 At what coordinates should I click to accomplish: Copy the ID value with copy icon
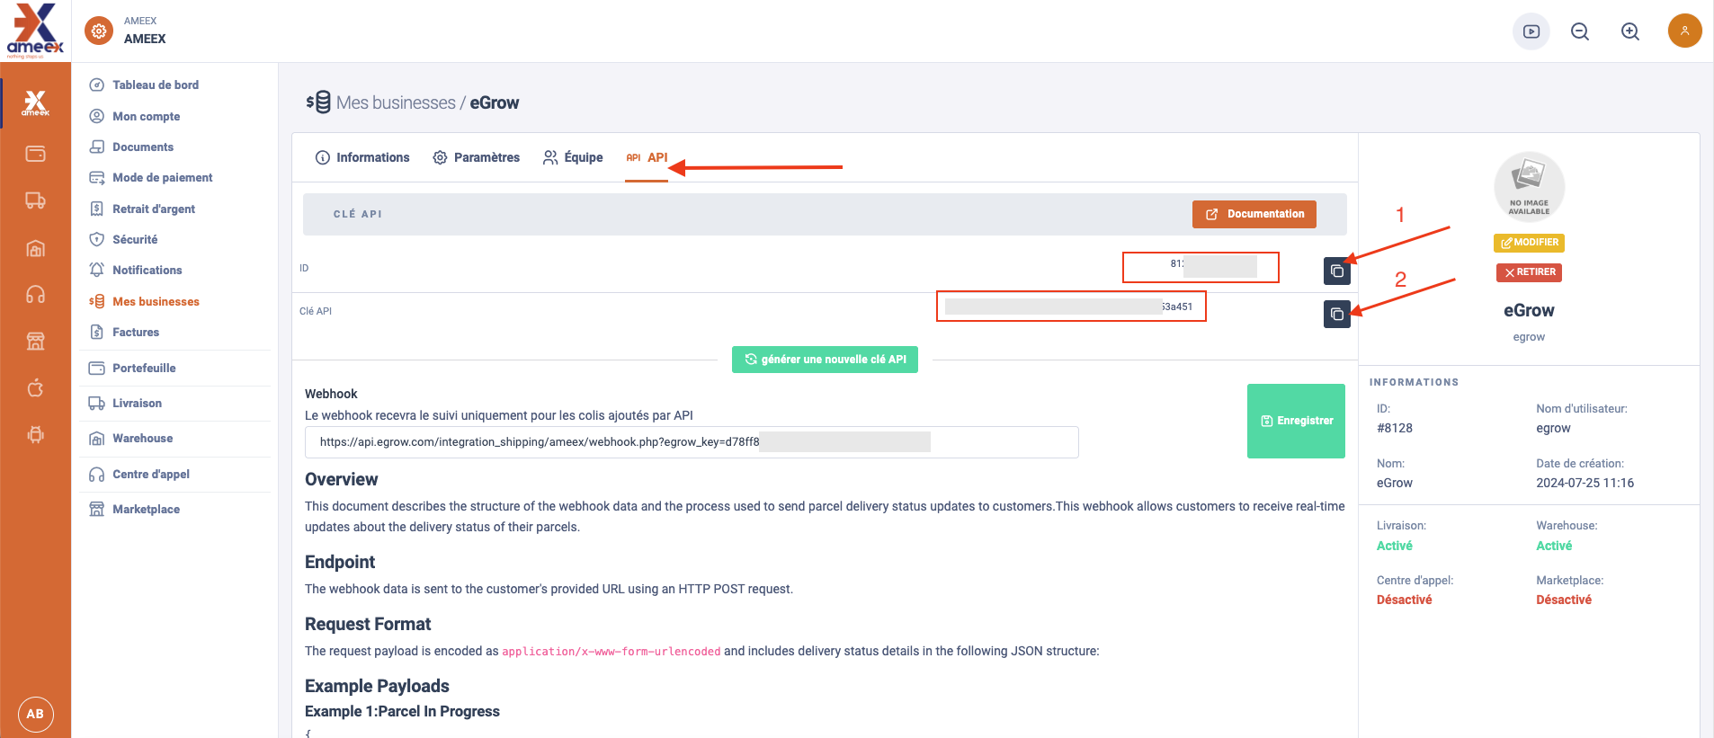tap(1336, 271)
